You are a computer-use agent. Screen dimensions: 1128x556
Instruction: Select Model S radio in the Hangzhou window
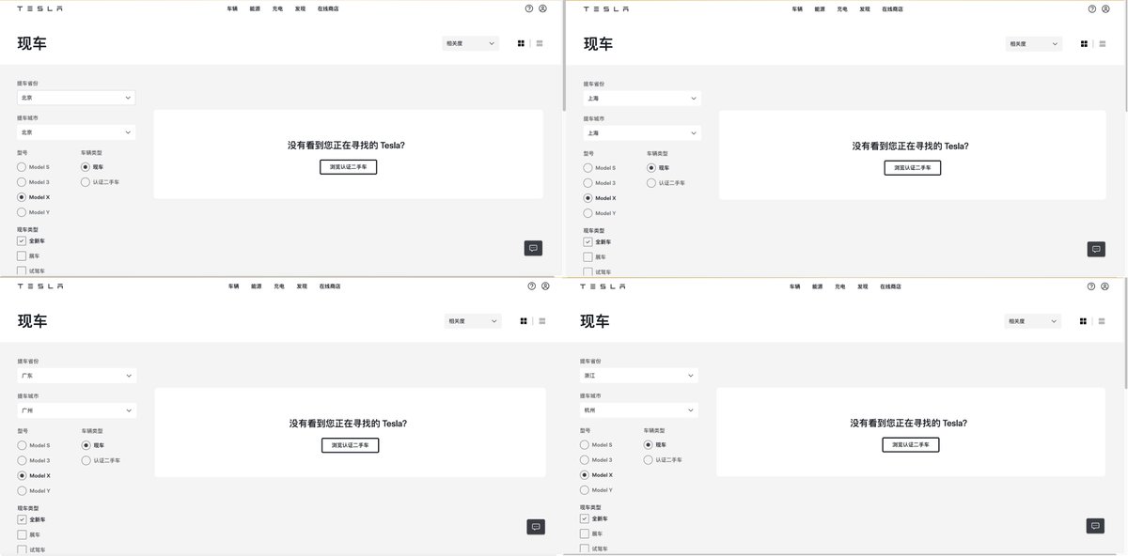click(585, 445)
